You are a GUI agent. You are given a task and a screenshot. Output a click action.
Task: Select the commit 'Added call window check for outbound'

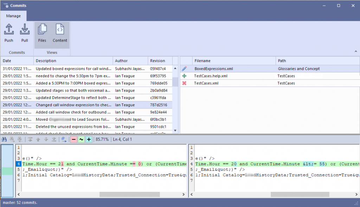(86, 112)
